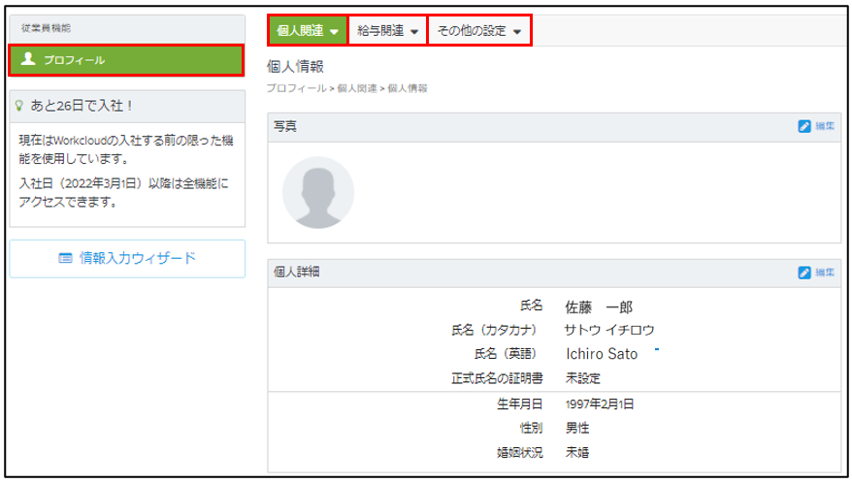Viewport: 852px width, 483px height.
Task: Click the 個人情報 page heading
Action: click(295, 66)
